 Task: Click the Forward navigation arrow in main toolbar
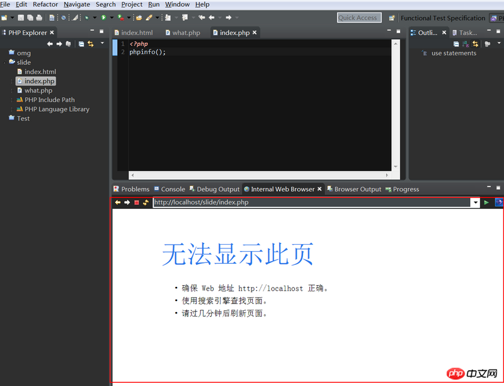click(x=229, y=18)
